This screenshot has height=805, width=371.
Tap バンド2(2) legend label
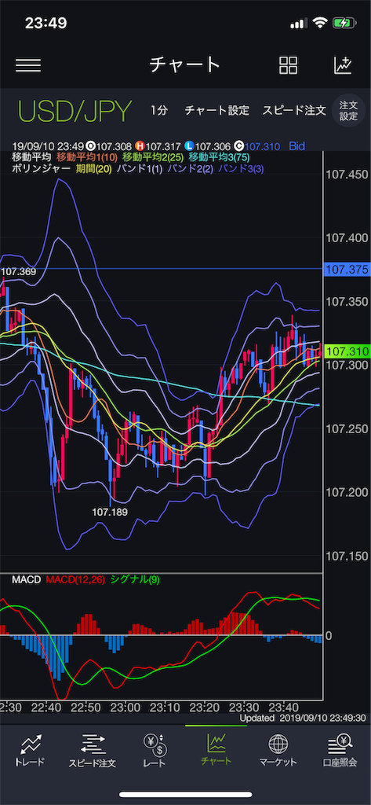pos(190,168)
